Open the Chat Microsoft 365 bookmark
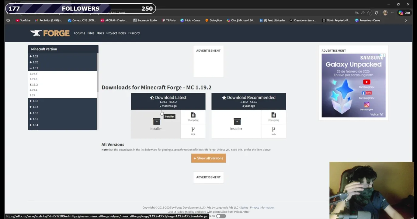417x219 pixels. (x=241, y=20)
